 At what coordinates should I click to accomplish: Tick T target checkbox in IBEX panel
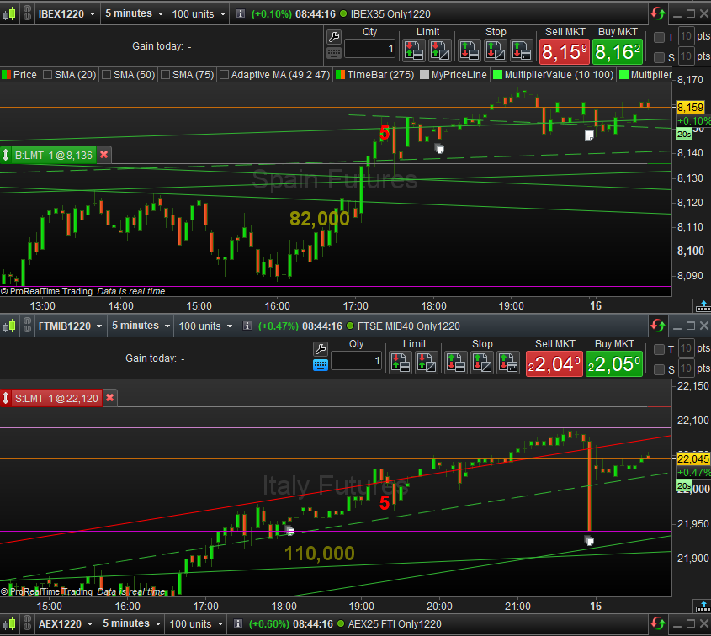[660, 37]
